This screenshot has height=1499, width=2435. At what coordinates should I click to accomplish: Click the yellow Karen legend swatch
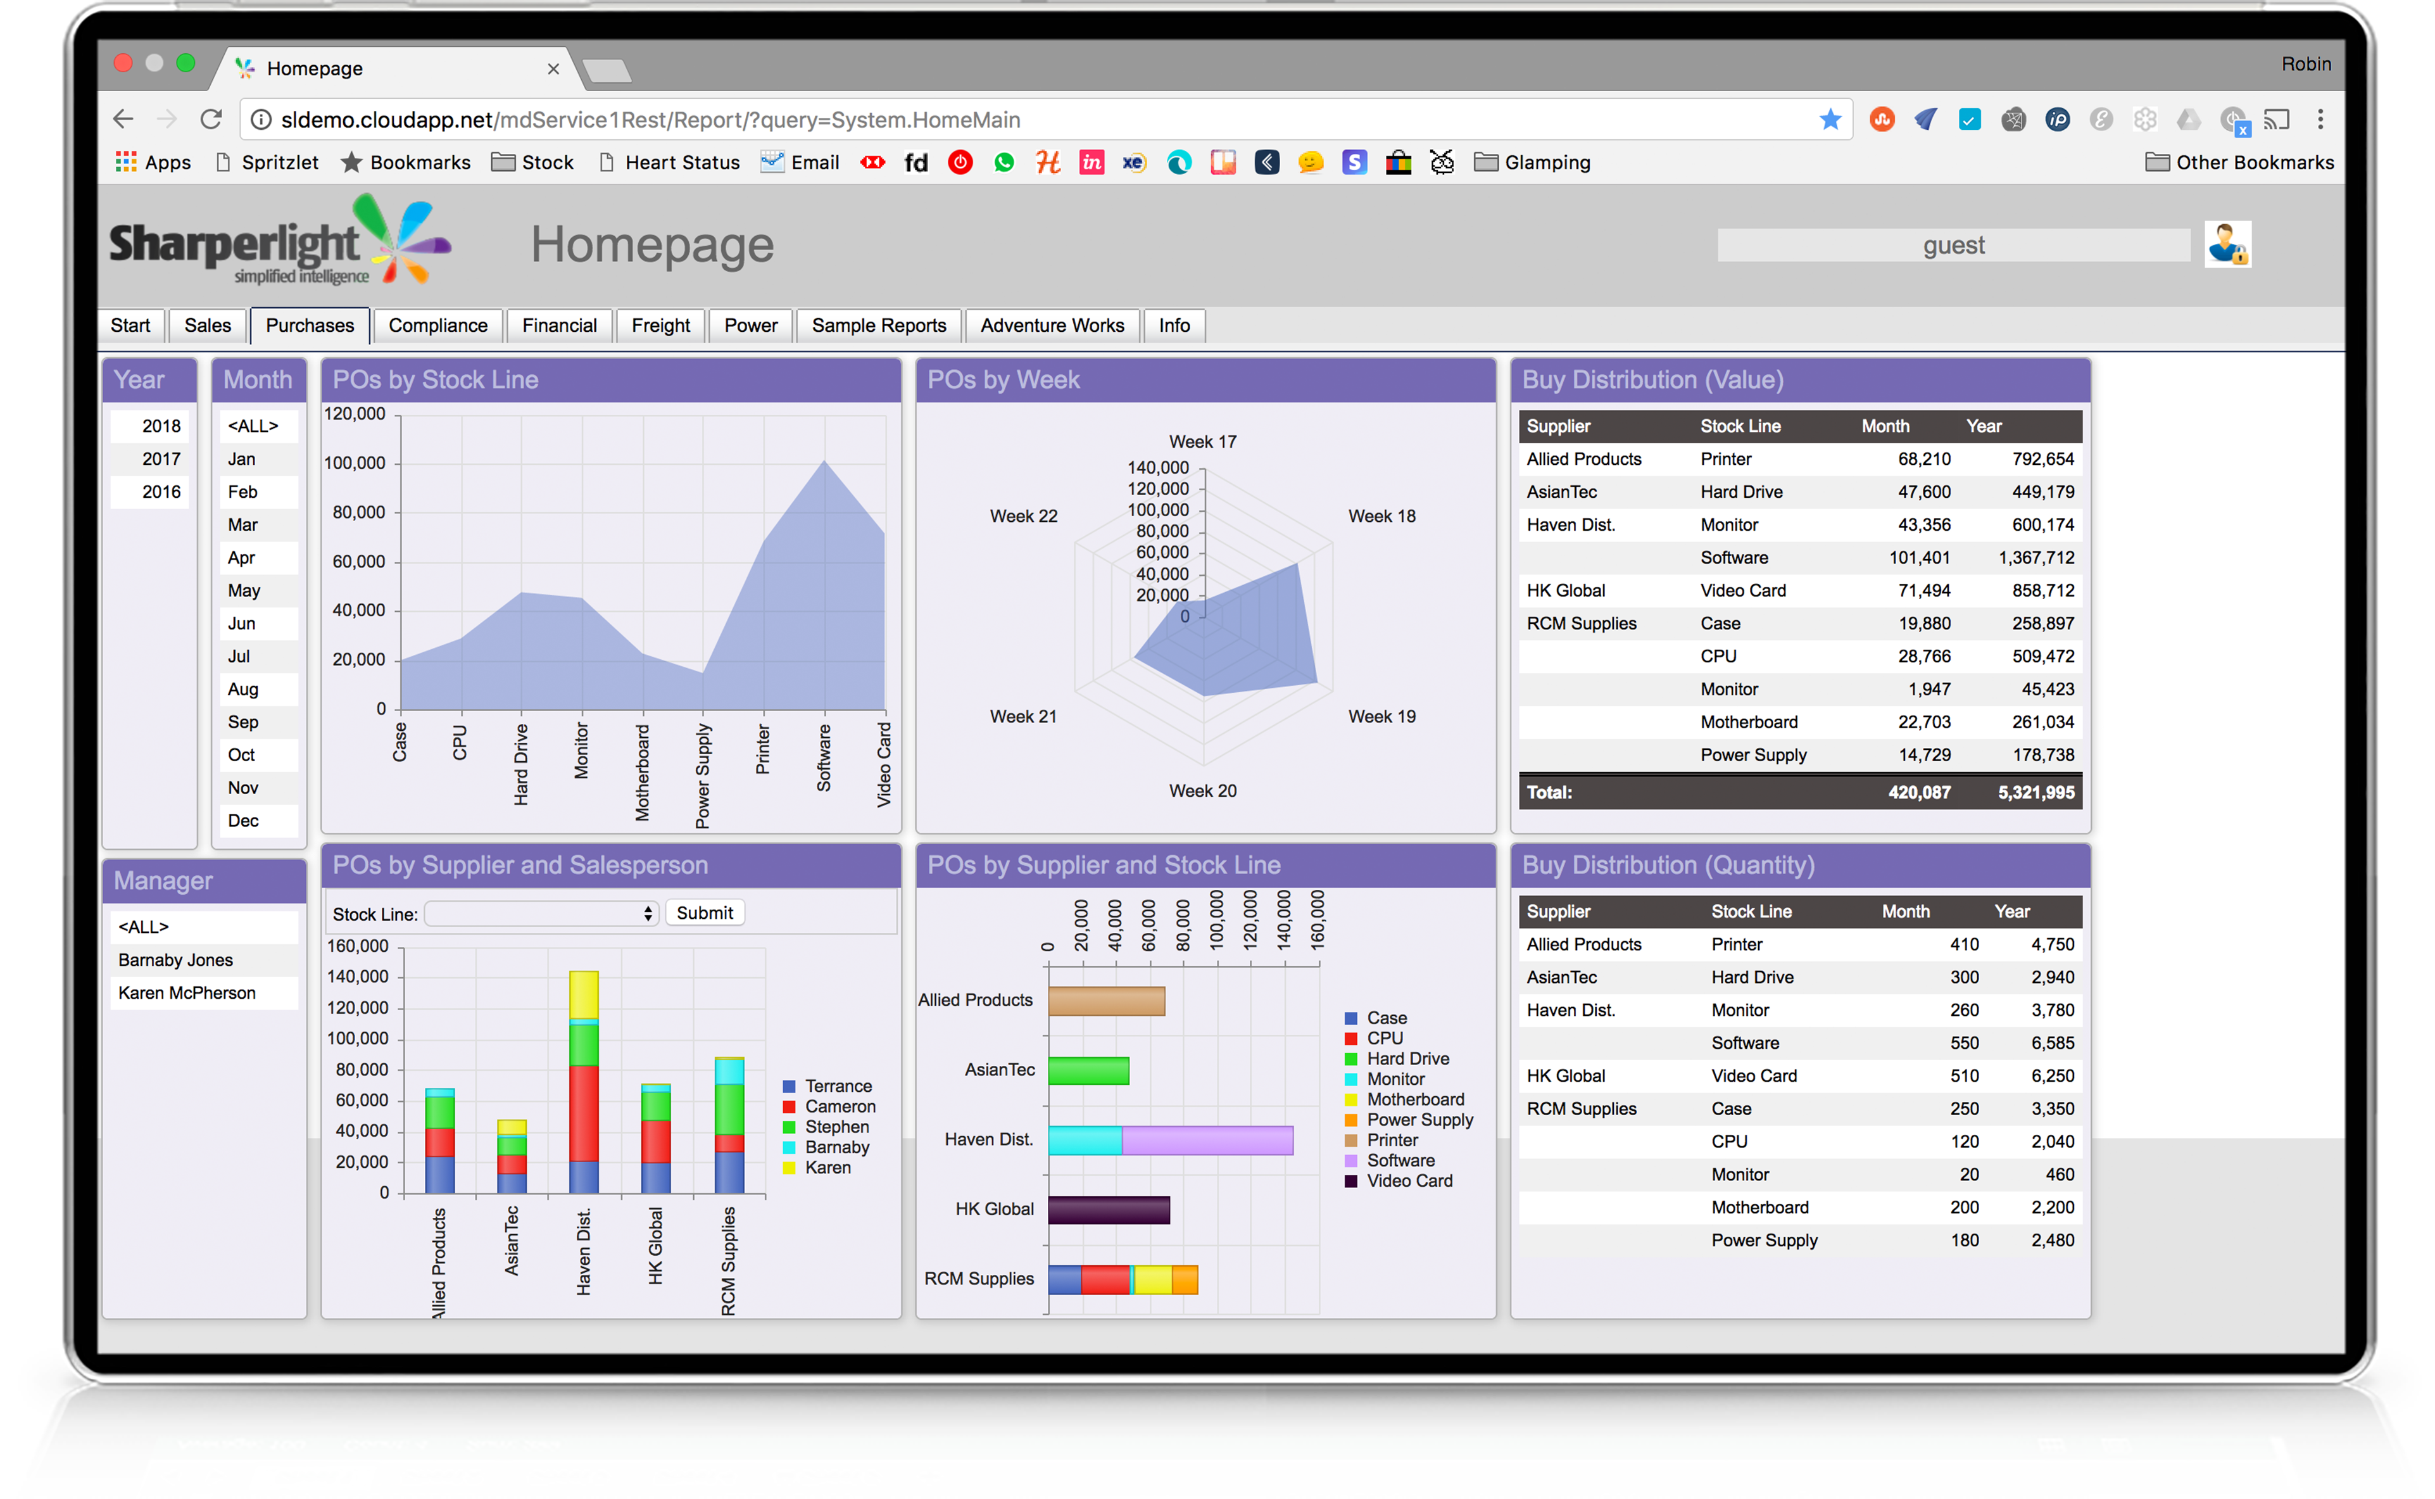point(789,1168)
